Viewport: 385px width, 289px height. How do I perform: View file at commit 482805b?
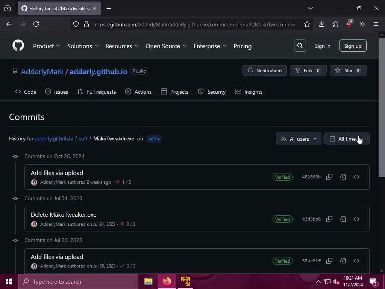click(343, 177)
